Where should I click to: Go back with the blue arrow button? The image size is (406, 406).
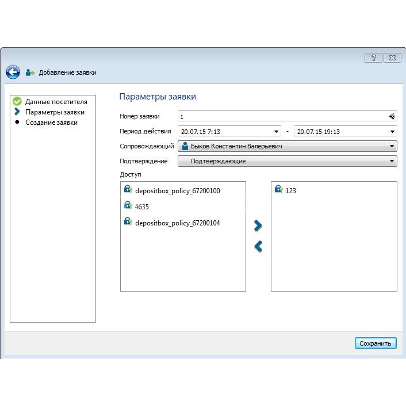tap(13, 72)
